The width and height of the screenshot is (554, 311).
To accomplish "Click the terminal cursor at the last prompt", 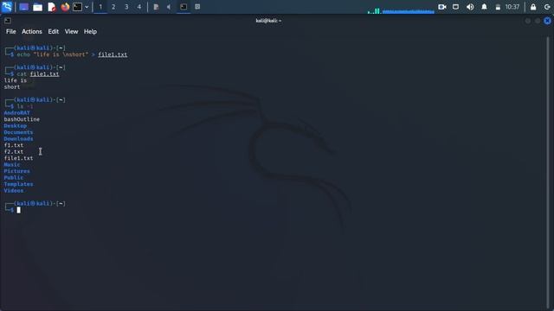I will tap(19, 210).
